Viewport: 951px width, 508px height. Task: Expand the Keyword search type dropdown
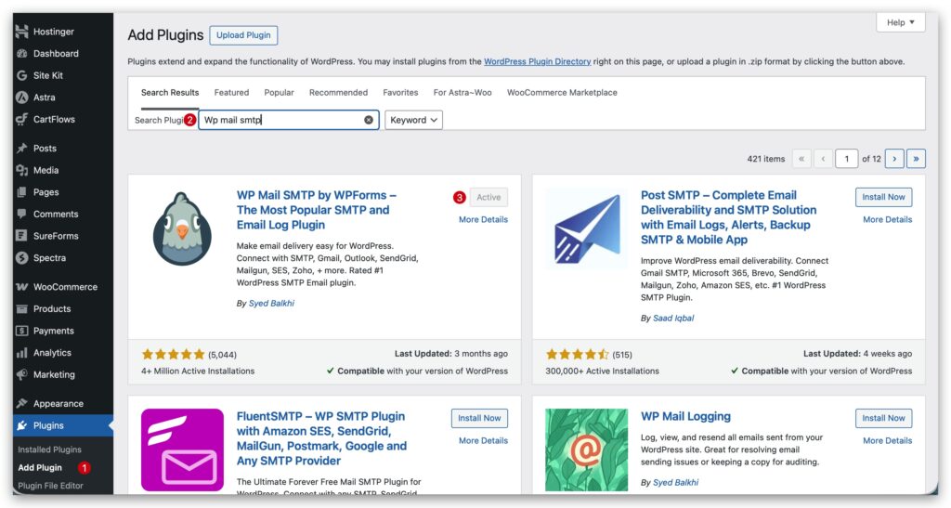click(x=413, y=120)
